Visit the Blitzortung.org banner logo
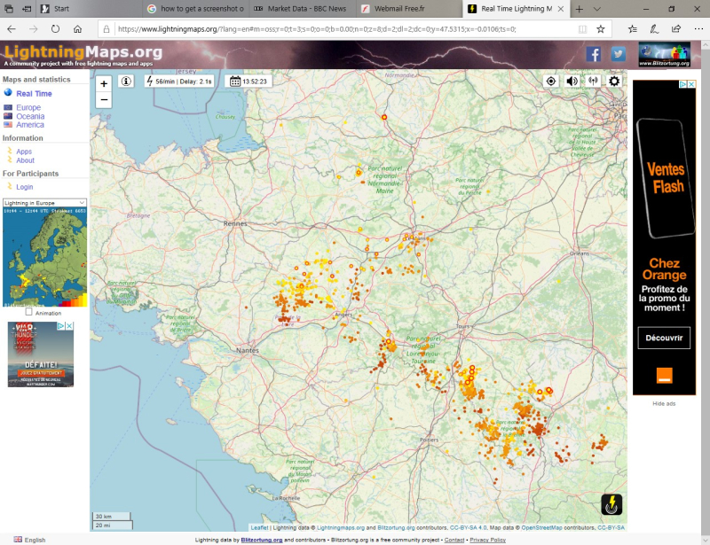This screenshot has width=710, height=545. point(664,54)
